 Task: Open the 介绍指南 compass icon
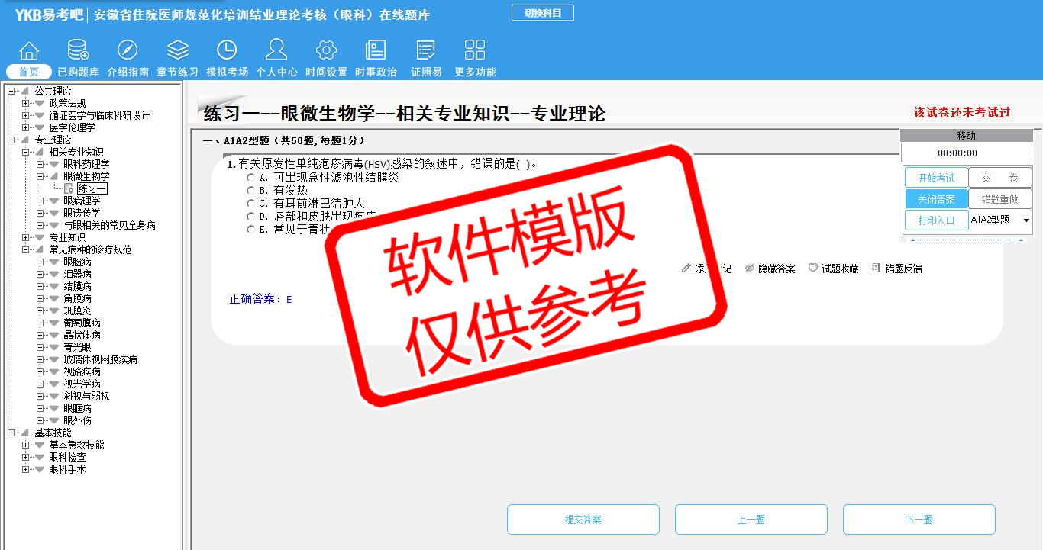click(x=128, y=51)
